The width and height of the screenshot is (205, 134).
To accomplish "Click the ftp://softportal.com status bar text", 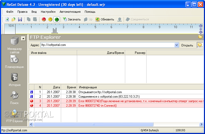I will pos(14,130).
